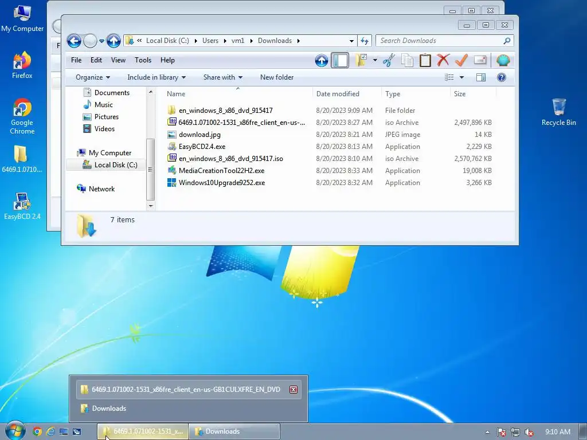Open the Help menu
Viewport: 587px width, 440px height.
(x=168, y=60)
